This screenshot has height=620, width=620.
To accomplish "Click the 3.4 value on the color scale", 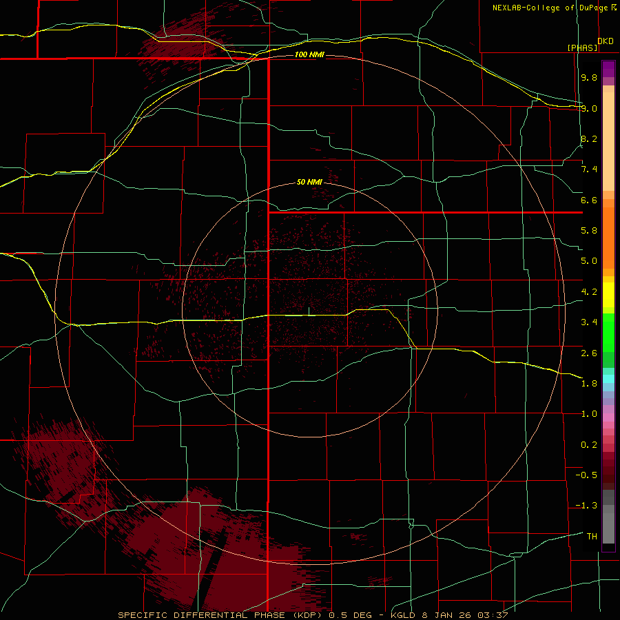I will coord(589,322).
